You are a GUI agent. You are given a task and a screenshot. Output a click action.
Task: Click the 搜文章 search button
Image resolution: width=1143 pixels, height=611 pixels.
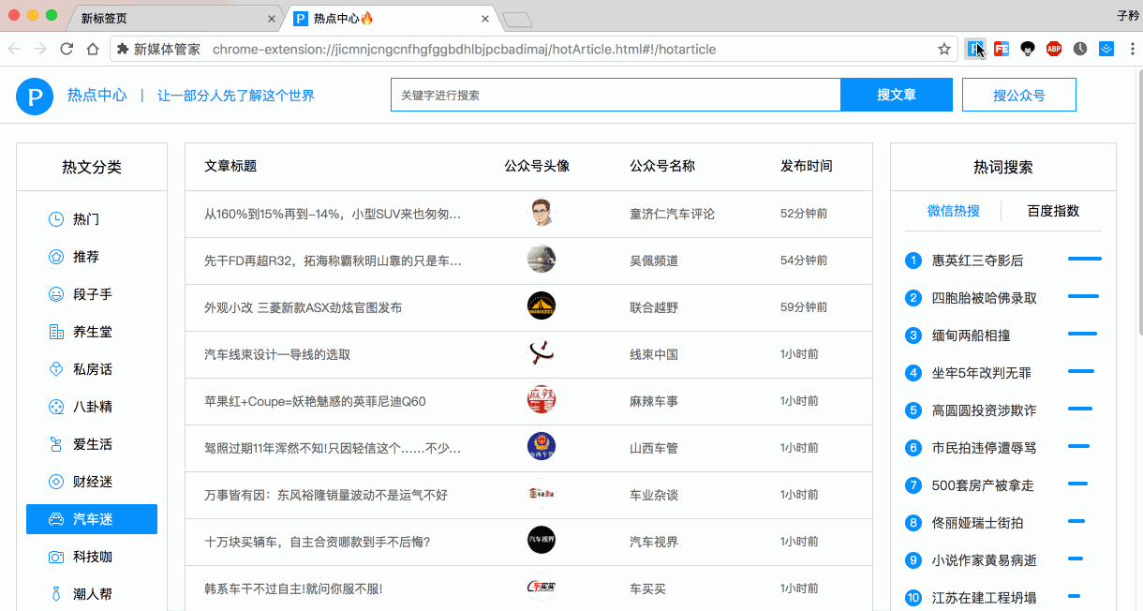(x=896, y=95)
